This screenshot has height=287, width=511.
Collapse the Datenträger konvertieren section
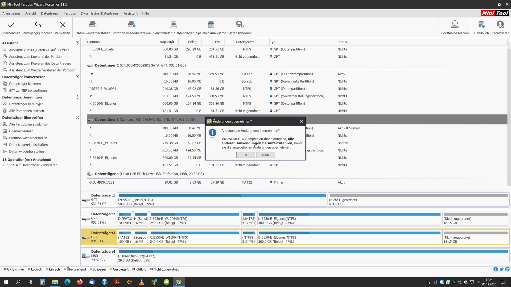click(77, 77)
